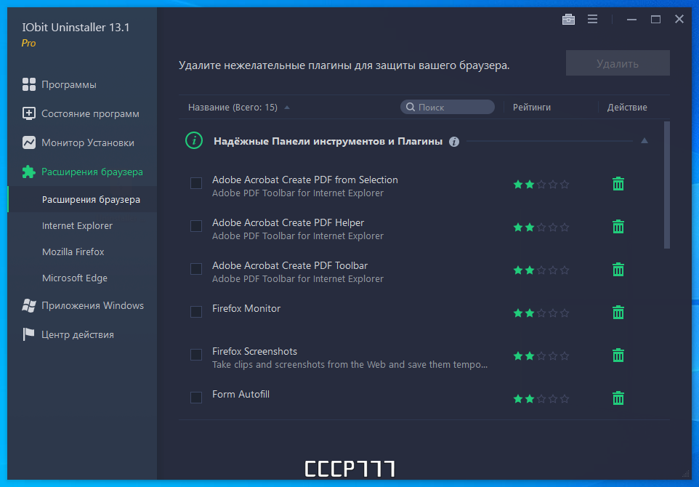Viewport: 699px width, 487px height.
Task: Remove Adobe Acrobat Create PDF Helper via trash
Action: 618,227
